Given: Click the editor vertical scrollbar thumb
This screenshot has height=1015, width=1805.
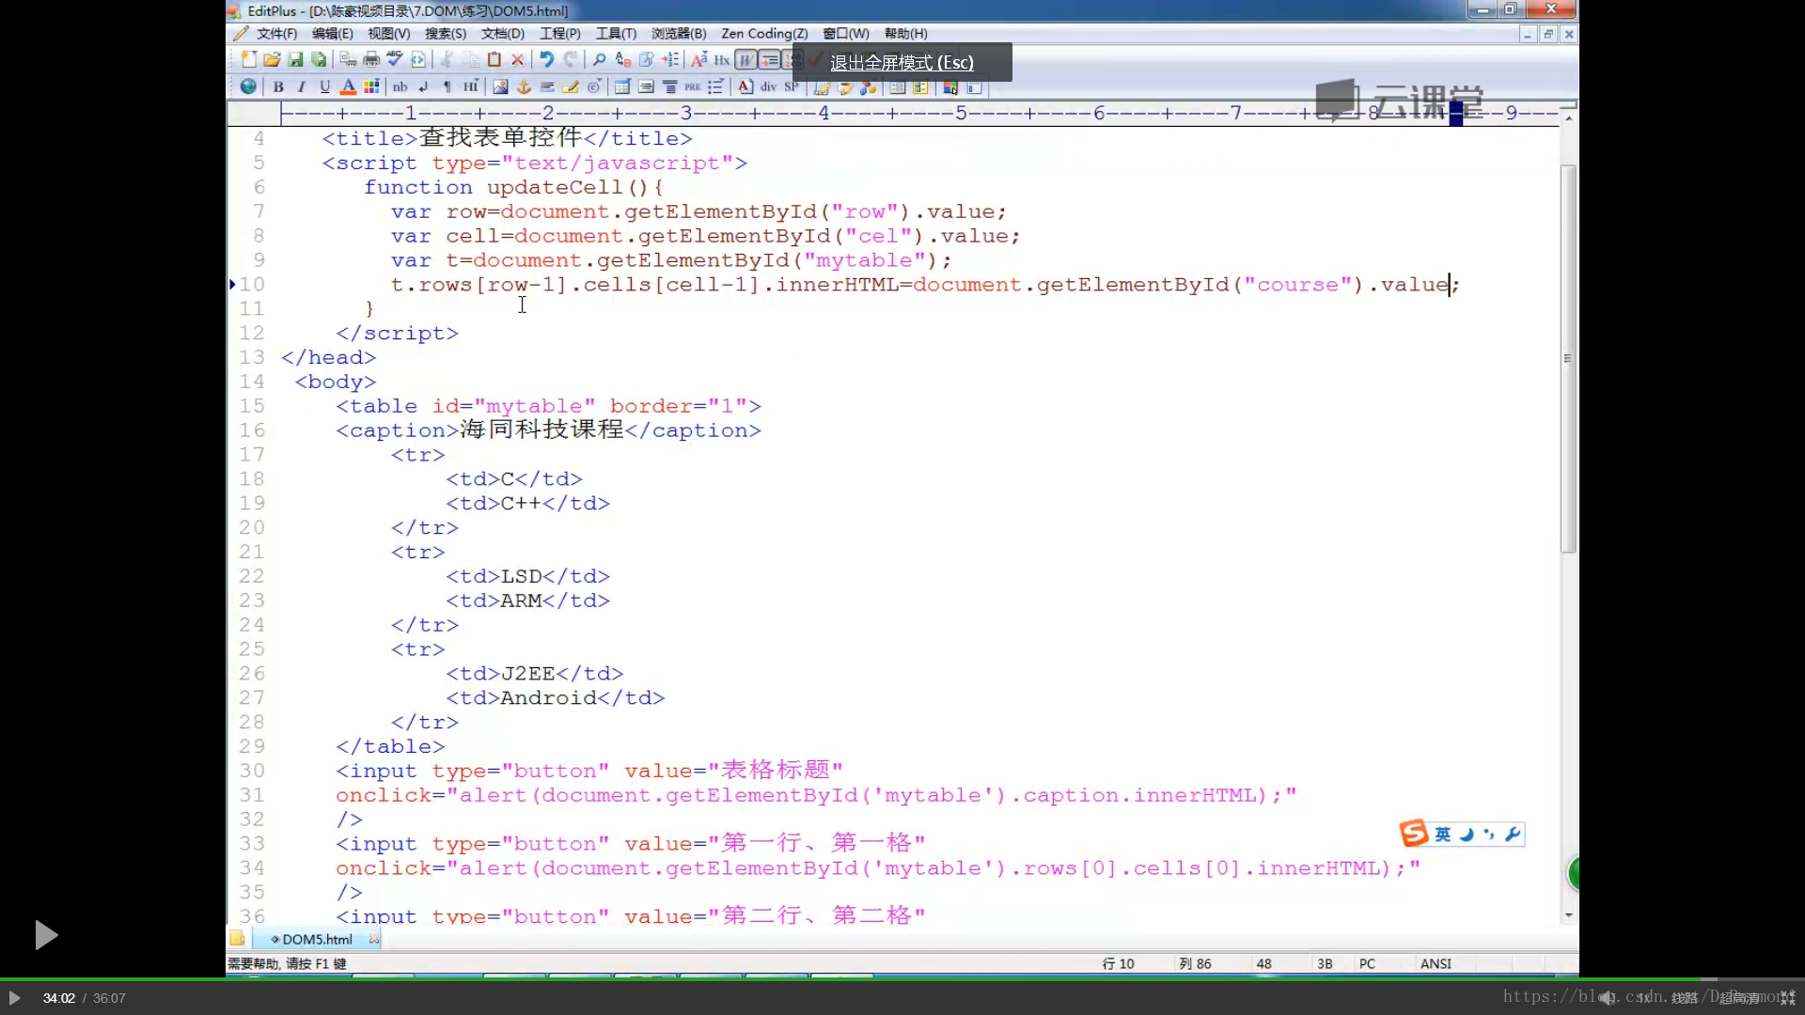Looking at the screenshot, I should pos(1567,358).
